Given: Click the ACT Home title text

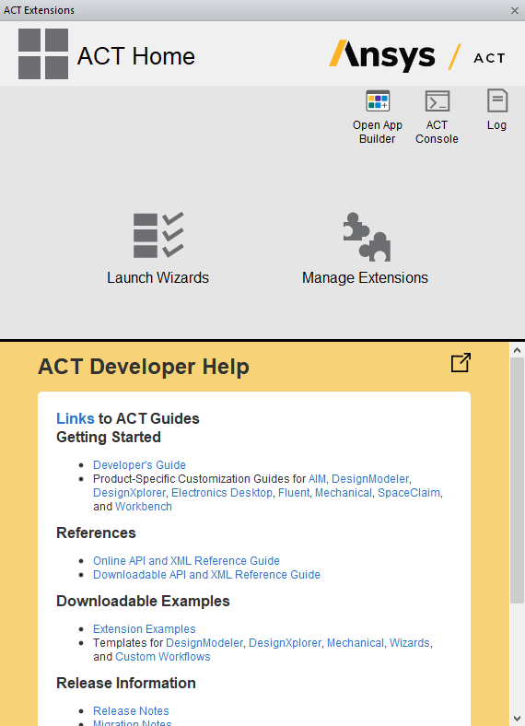Looking at the screenshot, I should [x=136, y=56].
